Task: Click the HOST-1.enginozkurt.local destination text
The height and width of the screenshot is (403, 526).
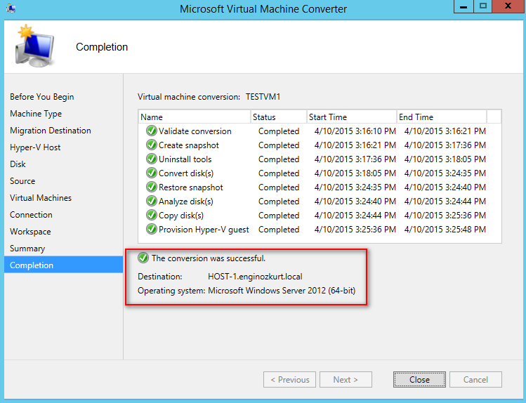Action: (255, 277)
